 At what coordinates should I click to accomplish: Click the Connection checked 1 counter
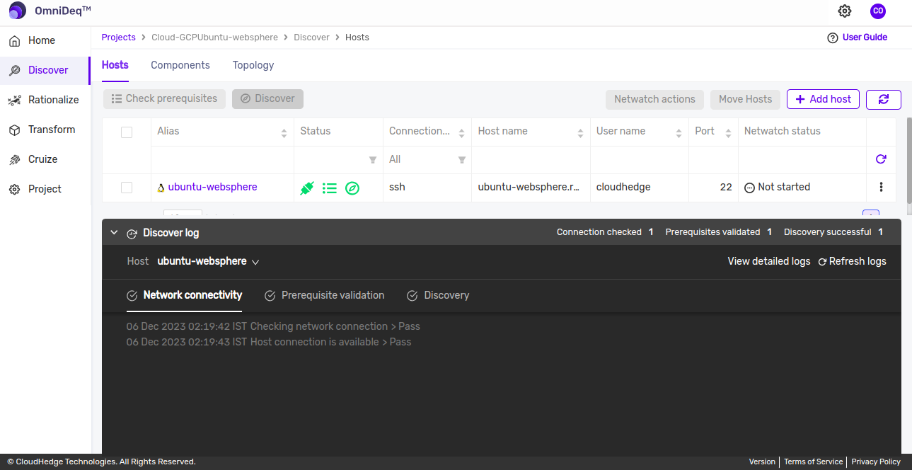(x=605, y=233)
